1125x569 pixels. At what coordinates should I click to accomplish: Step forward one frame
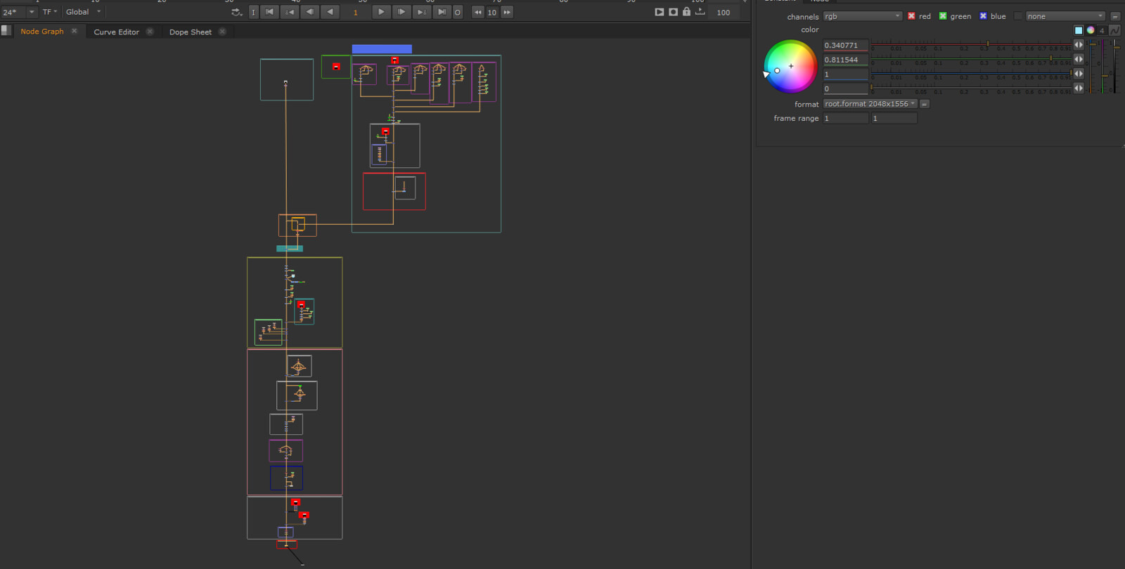(x=401, y=12)
